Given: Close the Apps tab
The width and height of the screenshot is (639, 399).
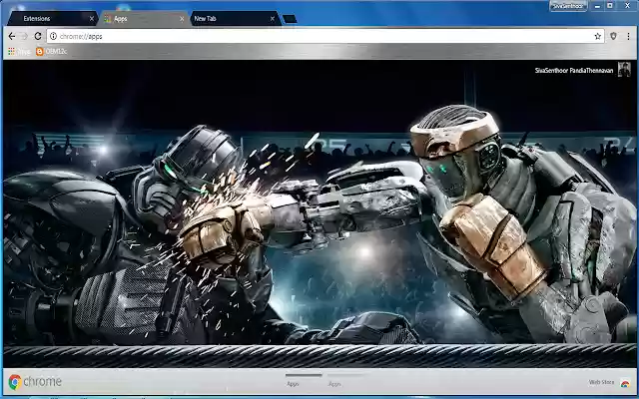Looking at the screenshot, I should [x=182, y=19].
